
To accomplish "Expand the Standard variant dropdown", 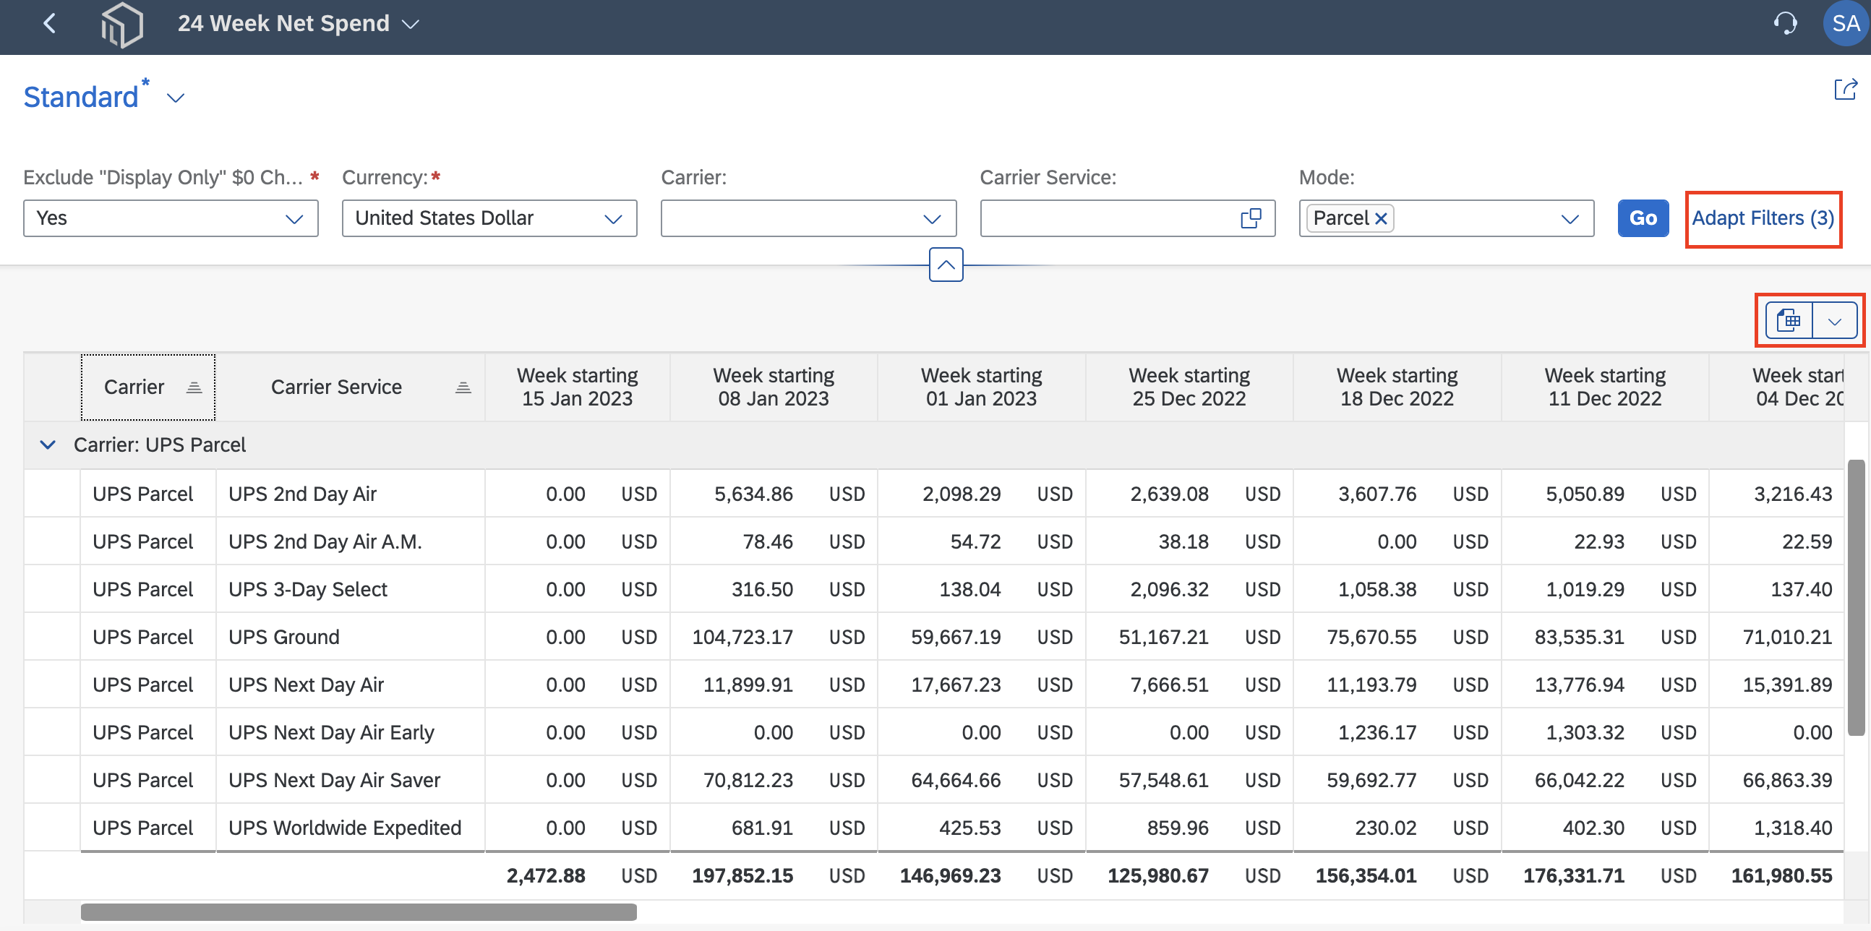I will tap(176, 98).
